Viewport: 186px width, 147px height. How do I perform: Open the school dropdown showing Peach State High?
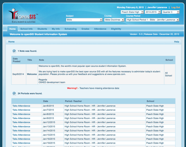132,12
